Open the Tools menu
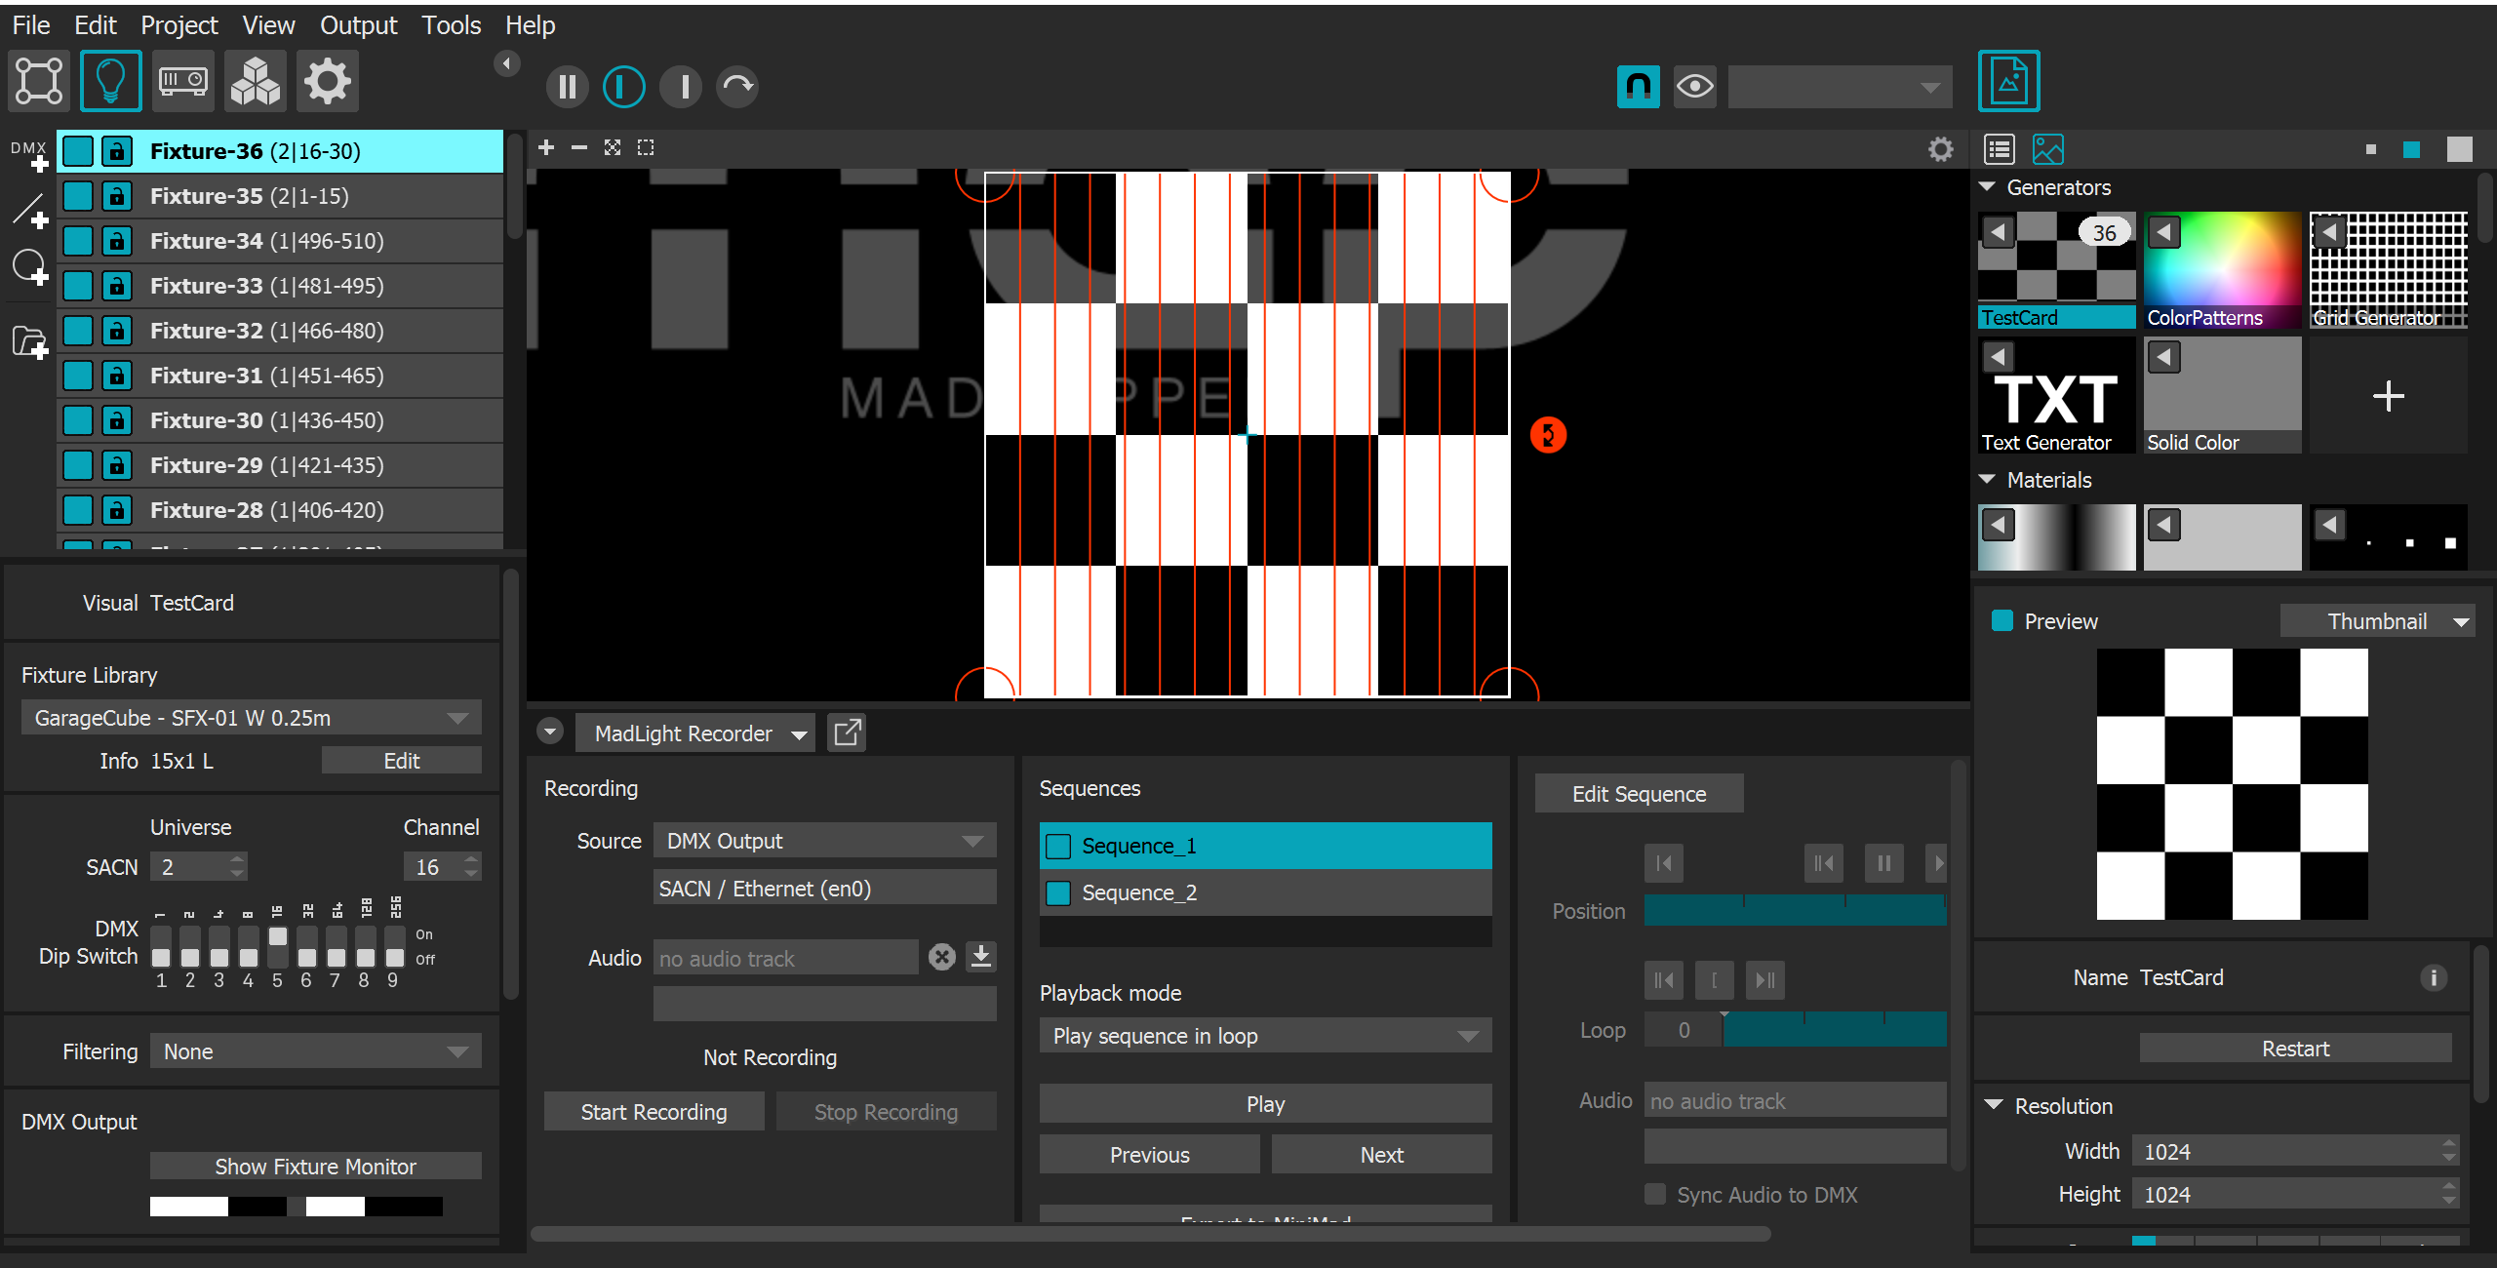This screenshot has width=2497, height=1268. pos(450,25)
